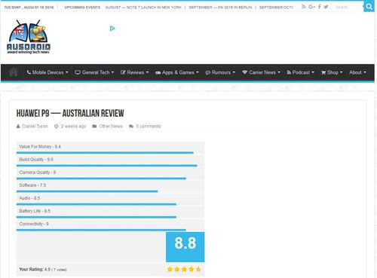The height and width of the screenshot is (278, 377).
Task: Click the 'Connectivity - 9' label
Action: point(34,224)
